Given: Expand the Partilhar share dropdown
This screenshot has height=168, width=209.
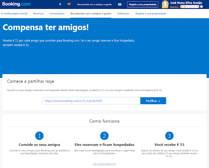Looking at the screenshot, I should point(153,101).
